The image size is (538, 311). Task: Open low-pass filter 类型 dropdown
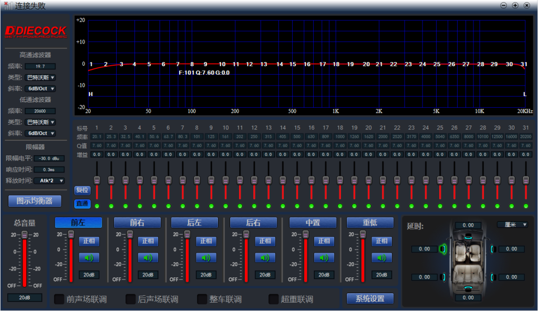pos(40,122)
